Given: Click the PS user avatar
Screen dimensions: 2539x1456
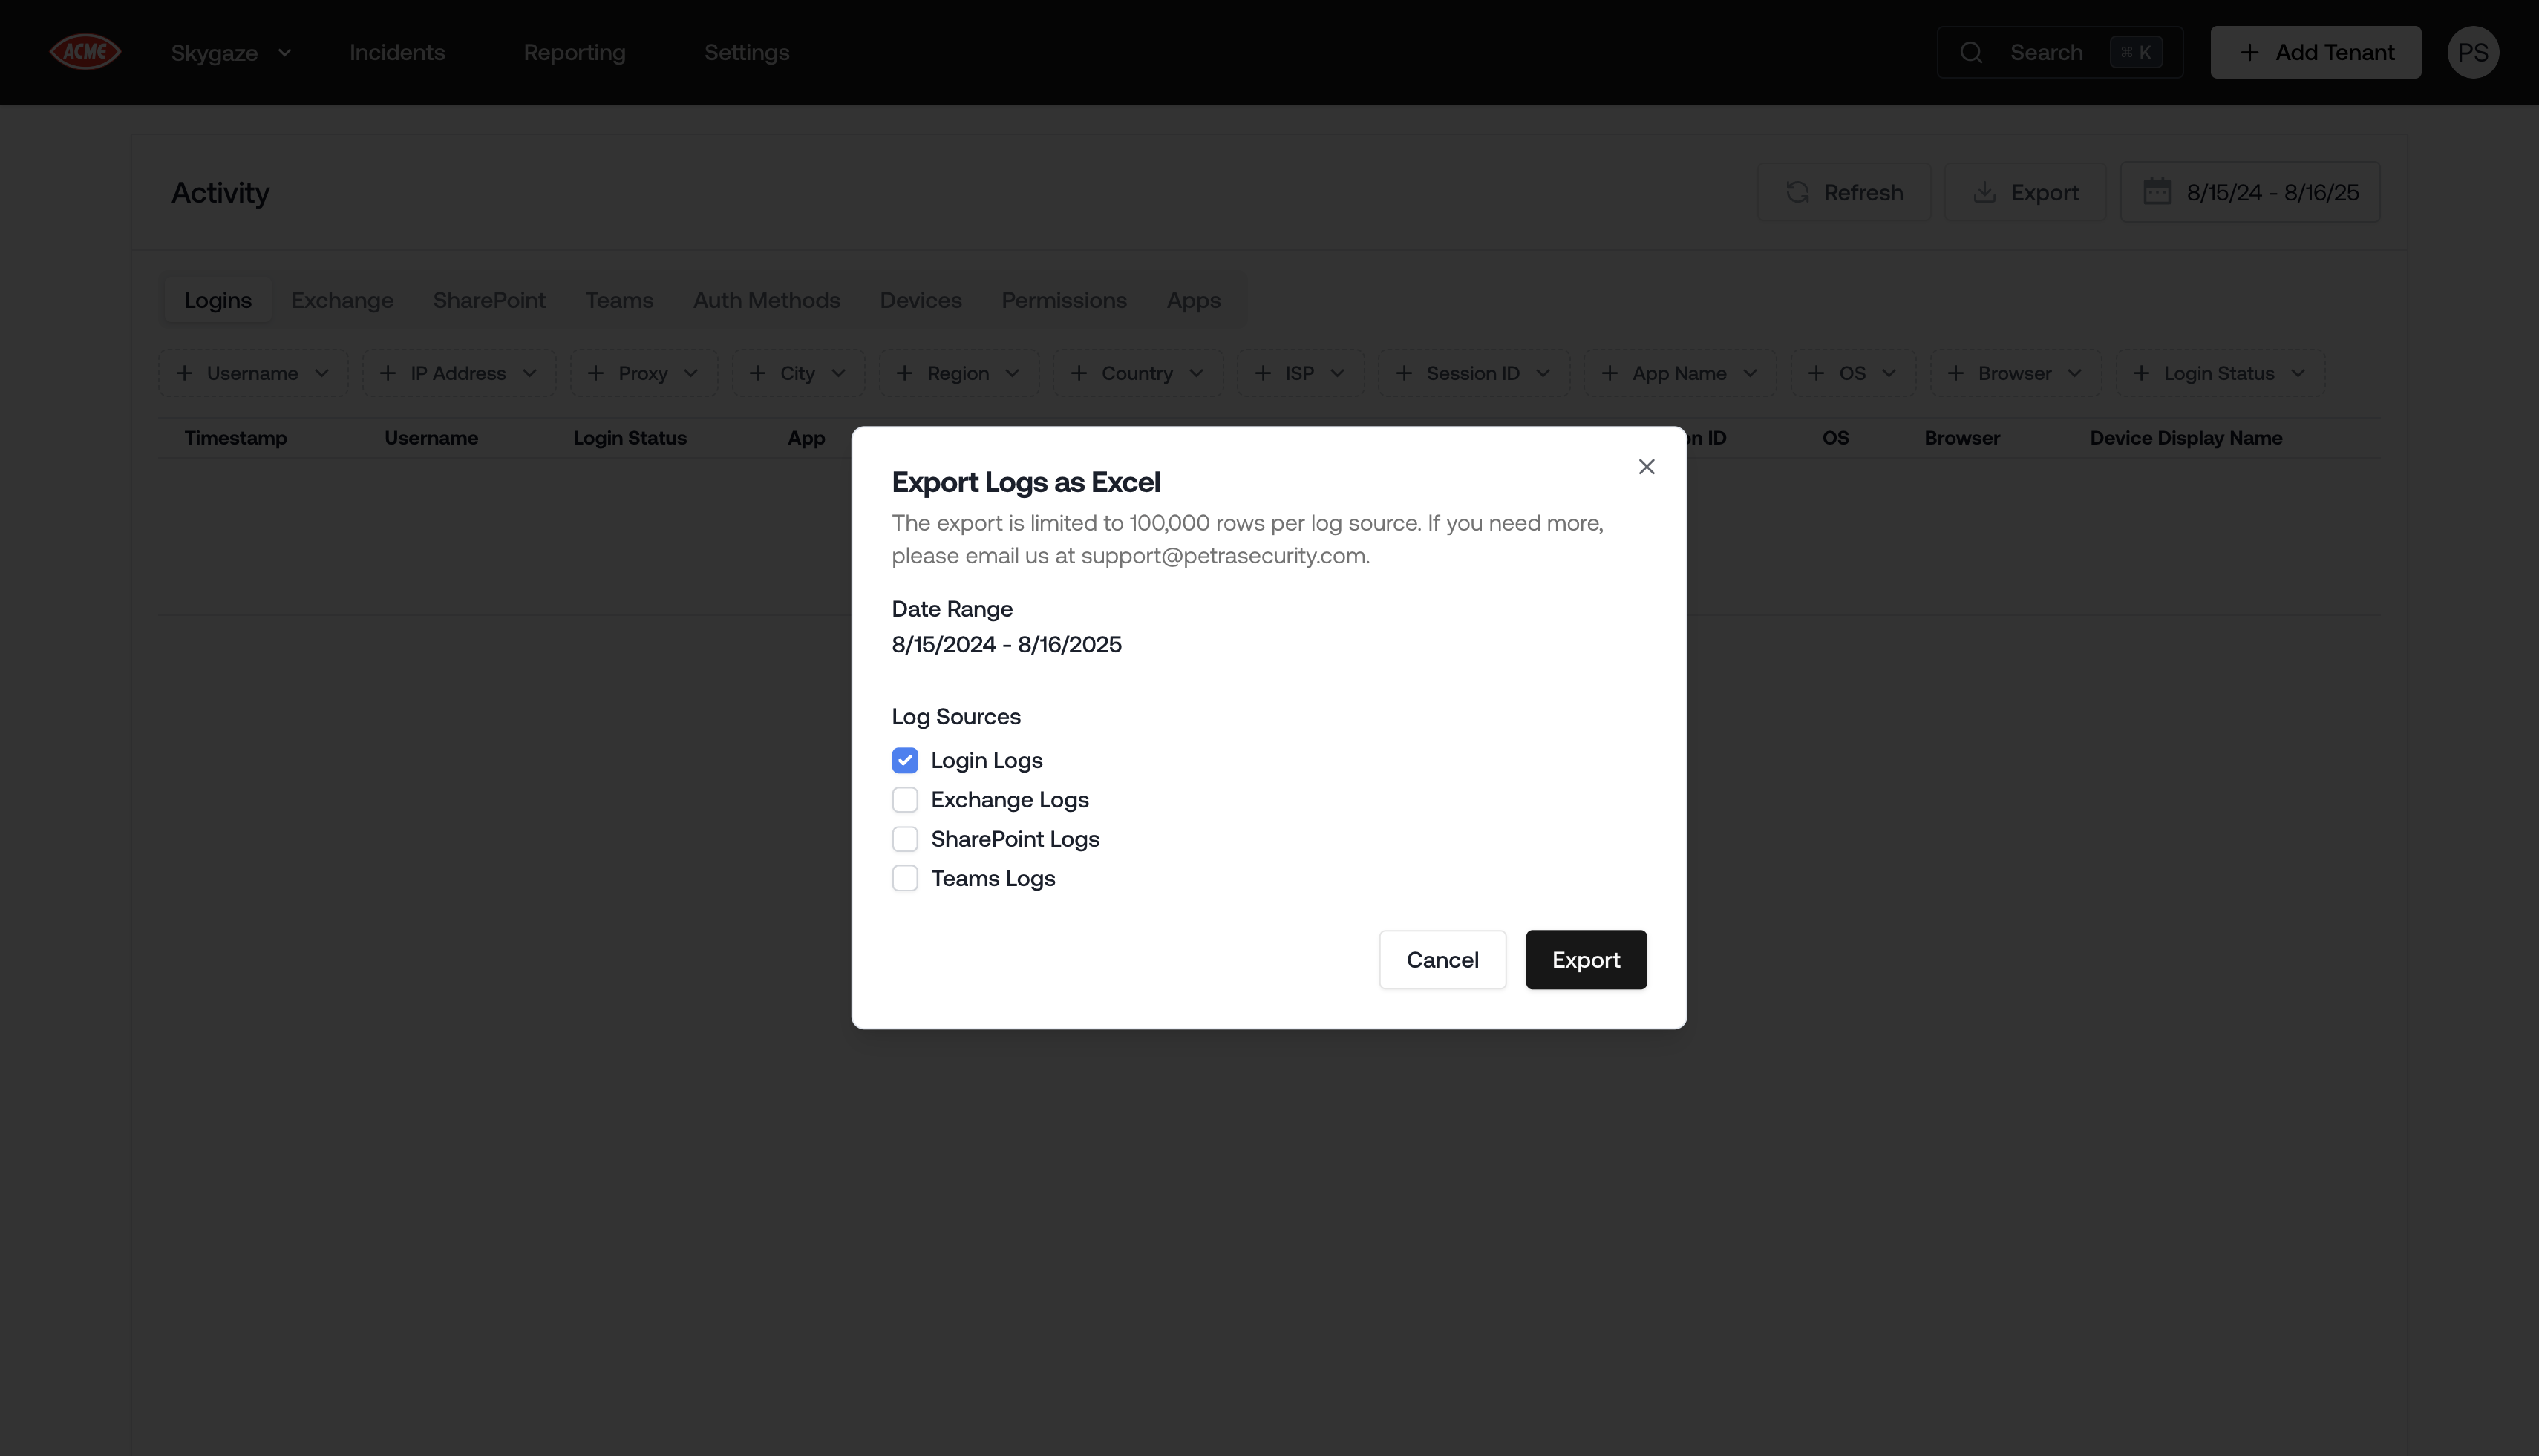Looking at the screenshot, I should 2472,52.
